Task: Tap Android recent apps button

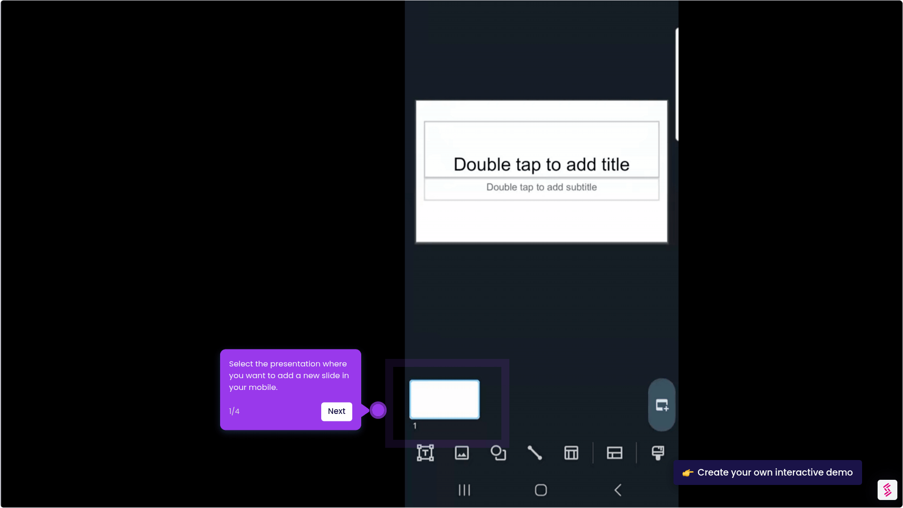Action: [x=464, y=490]
